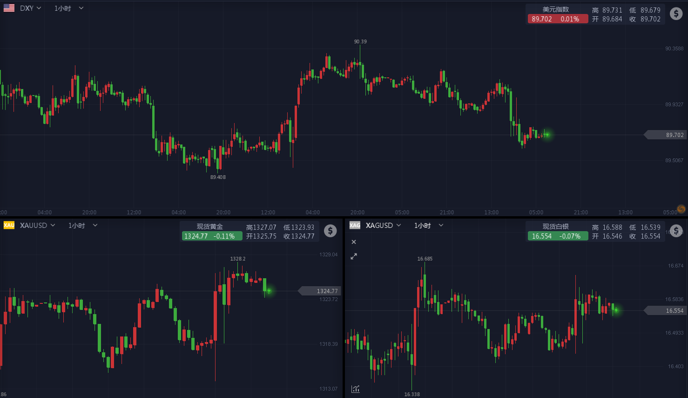Open the XAUUSD symbol dropdown
Viewport: 688px width, 398px height.
[x=38, y=225]
